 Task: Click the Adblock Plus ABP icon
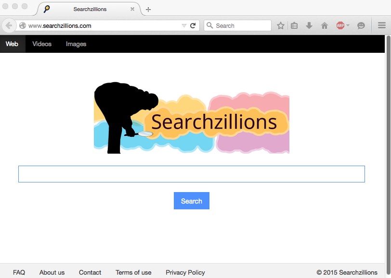340,26
